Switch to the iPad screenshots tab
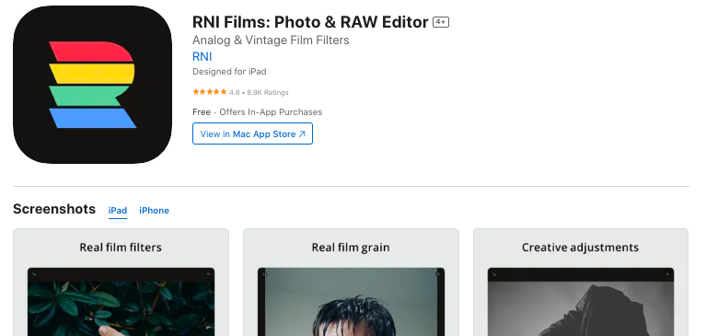The image size is (706, 336). click(118, 210)
